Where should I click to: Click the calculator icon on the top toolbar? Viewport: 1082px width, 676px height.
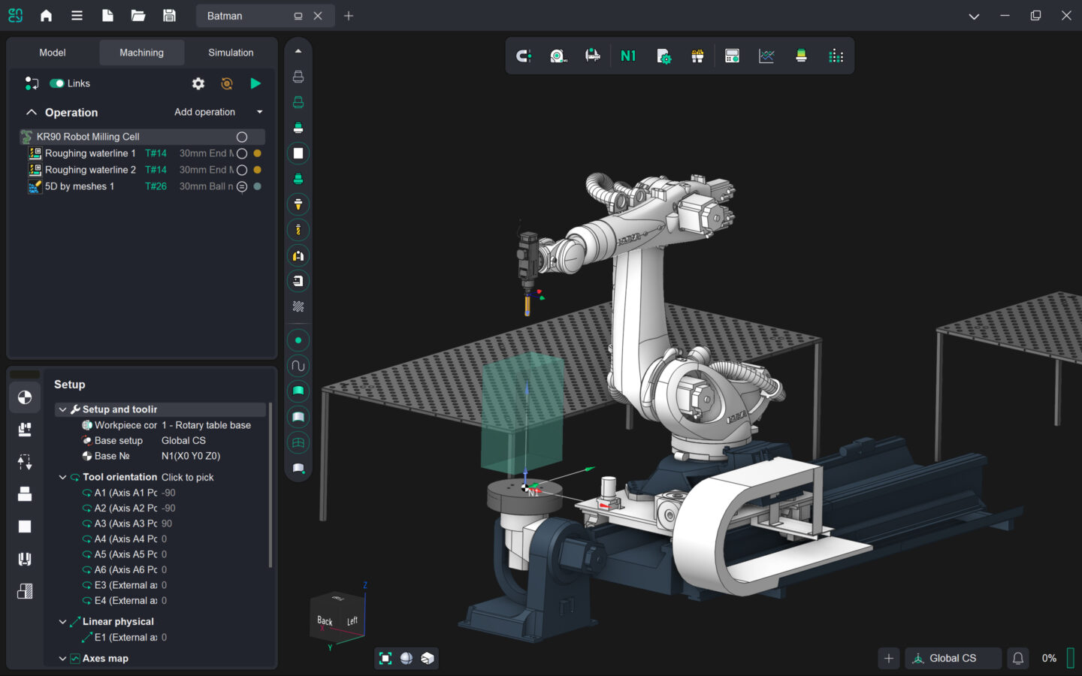[731, 55]
